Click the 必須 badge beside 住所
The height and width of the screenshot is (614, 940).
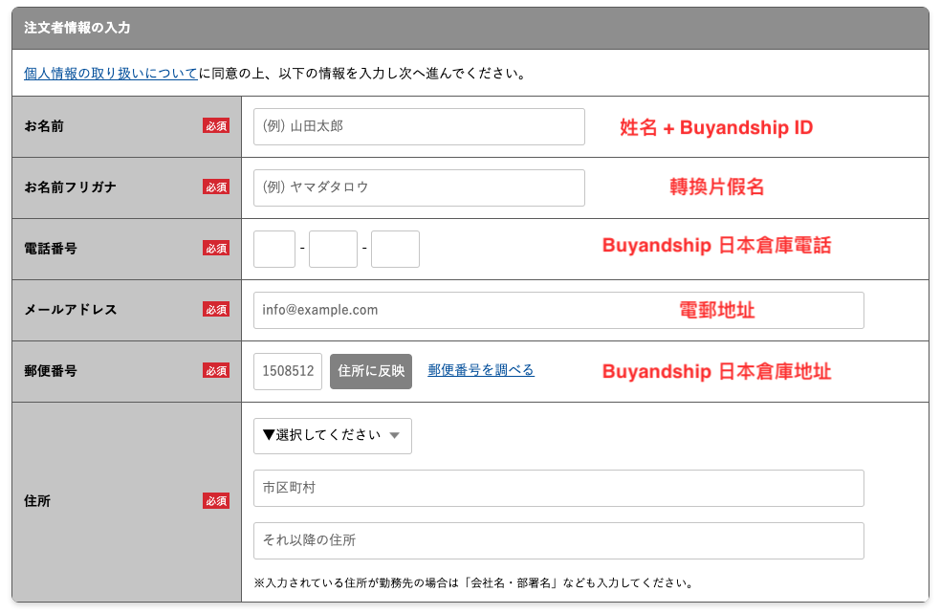(216, 501)
